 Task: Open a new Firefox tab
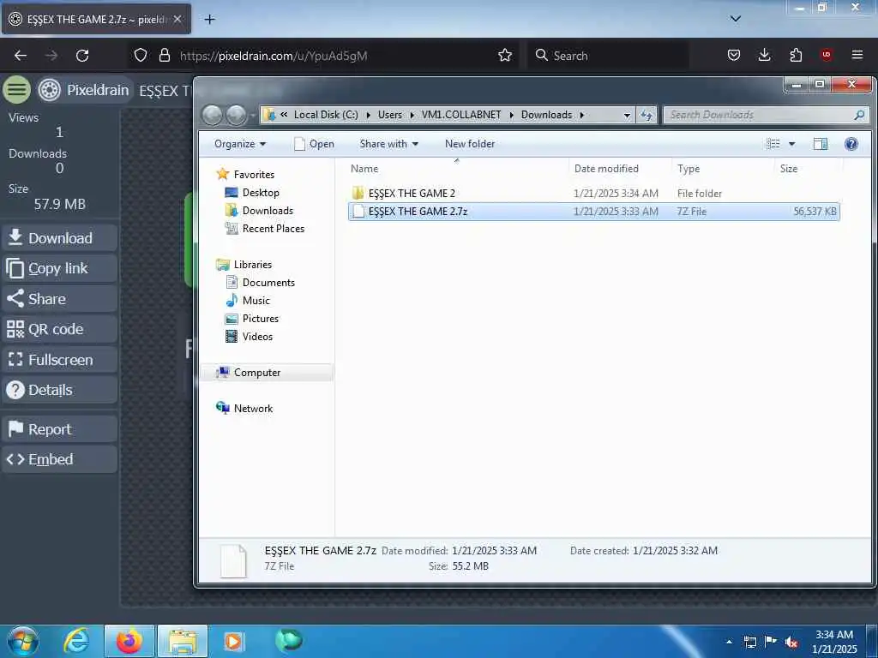pos(210,20)
